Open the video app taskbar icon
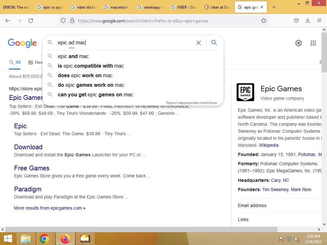The image size is (327, 245). pos(85,239)
